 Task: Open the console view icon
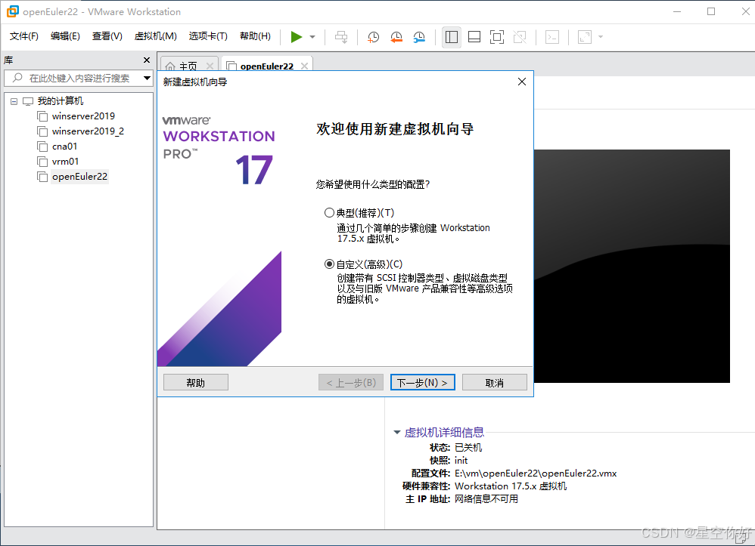coord(552,37)
